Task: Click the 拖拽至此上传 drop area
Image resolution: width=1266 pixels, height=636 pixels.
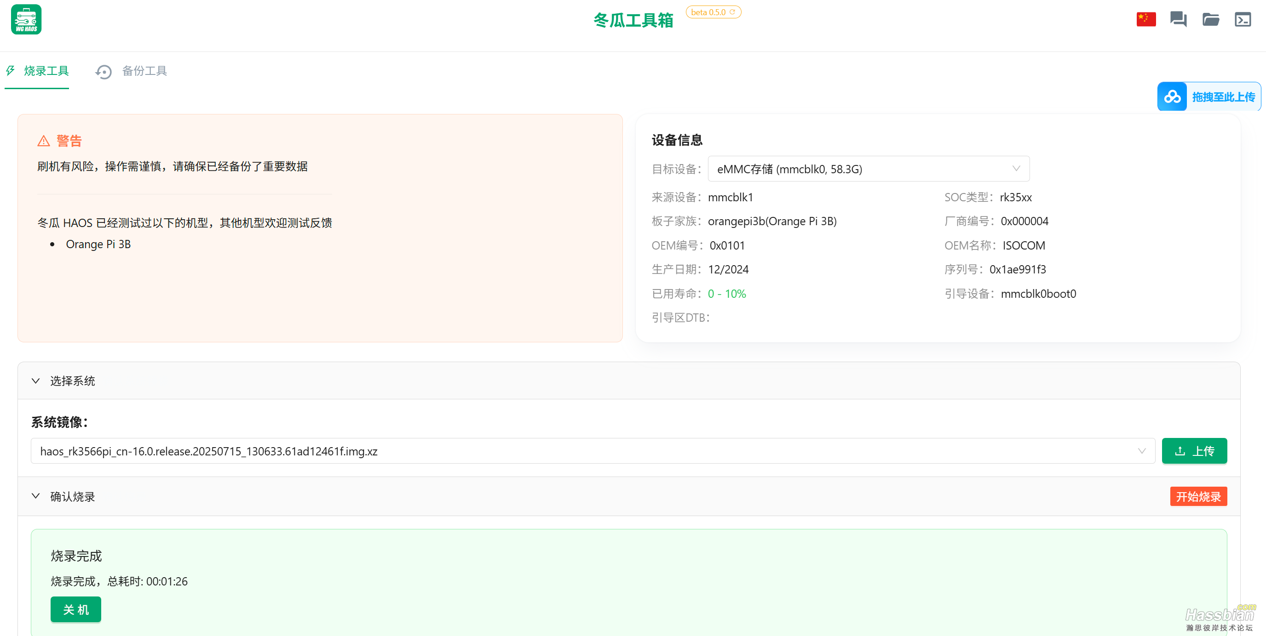Action: [x=1208, y=96]
